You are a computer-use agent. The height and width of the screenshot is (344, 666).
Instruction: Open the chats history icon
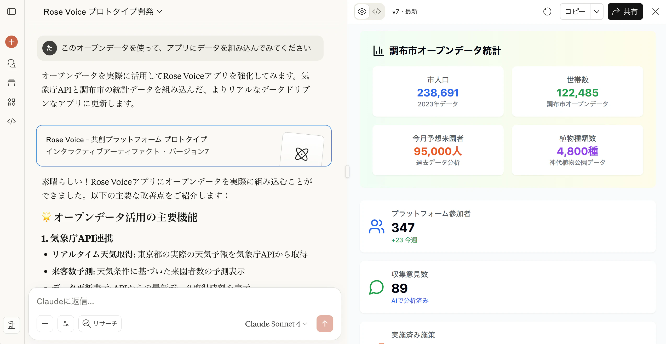(x=12, y=63)
